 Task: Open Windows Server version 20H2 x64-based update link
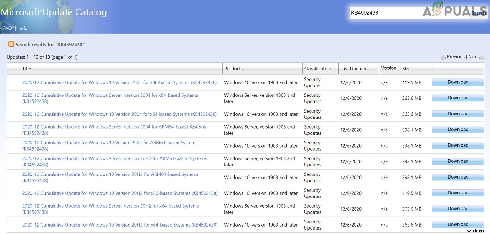click(x=110, y=209)
